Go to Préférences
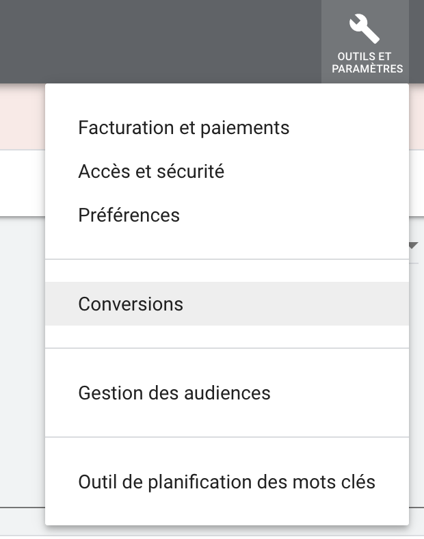This screenshot has width=424, height=539. (x=129, y=215)
